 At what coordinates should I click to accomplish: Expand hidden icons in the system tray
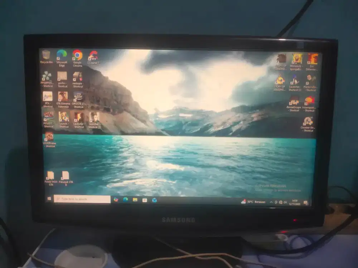(271, 201)
